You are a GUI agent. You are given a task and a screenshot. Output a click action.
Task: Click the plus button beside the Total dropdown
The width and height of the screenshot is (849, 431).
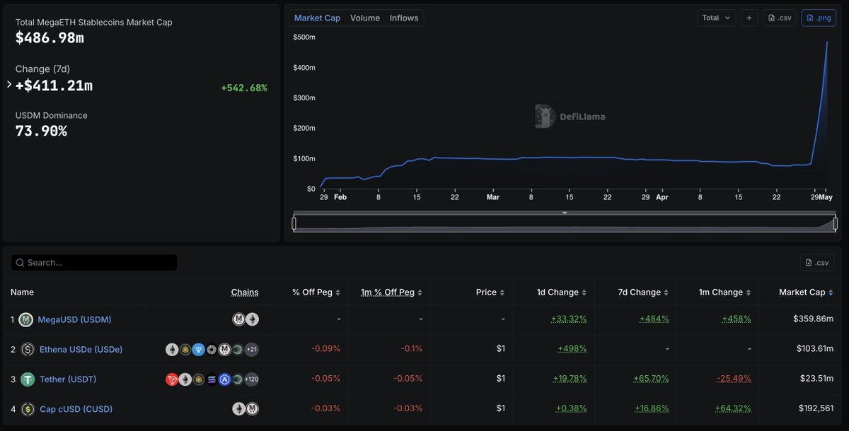click(x=749, y=18)
